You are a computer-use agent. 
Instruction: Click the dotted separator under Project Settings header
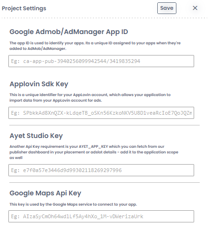coord(105,18)
